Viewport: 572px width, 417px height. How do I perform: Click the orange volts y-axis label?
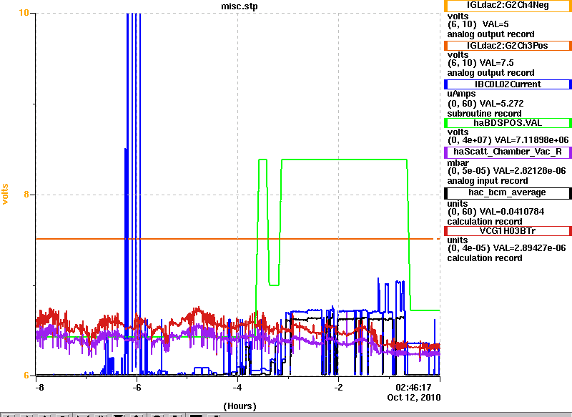point(5,194)
